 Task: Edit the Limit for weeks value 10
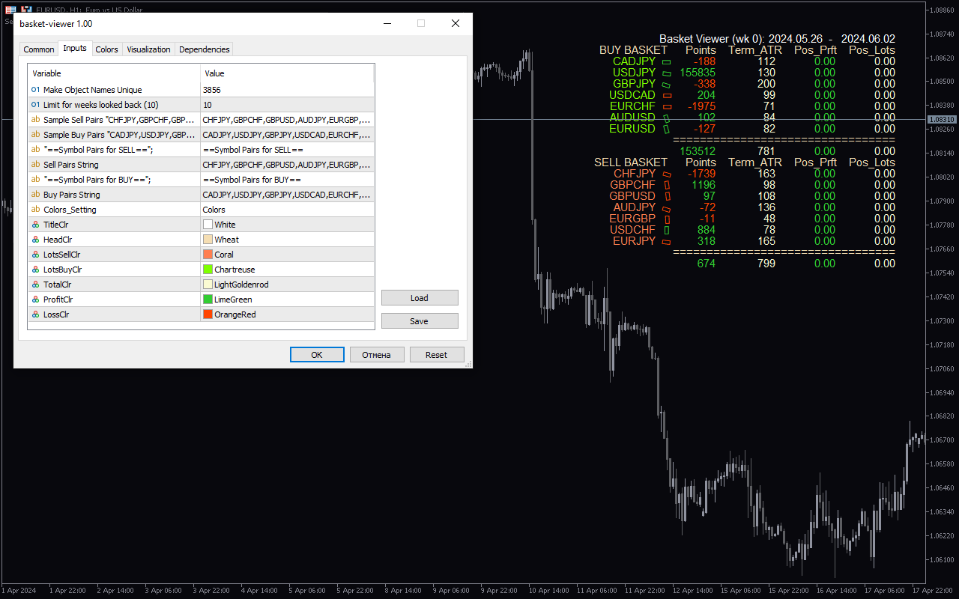(287, 105)
